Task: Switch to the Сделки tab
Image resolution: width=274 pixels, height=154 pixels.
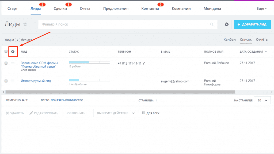Action: click(60, 9)
